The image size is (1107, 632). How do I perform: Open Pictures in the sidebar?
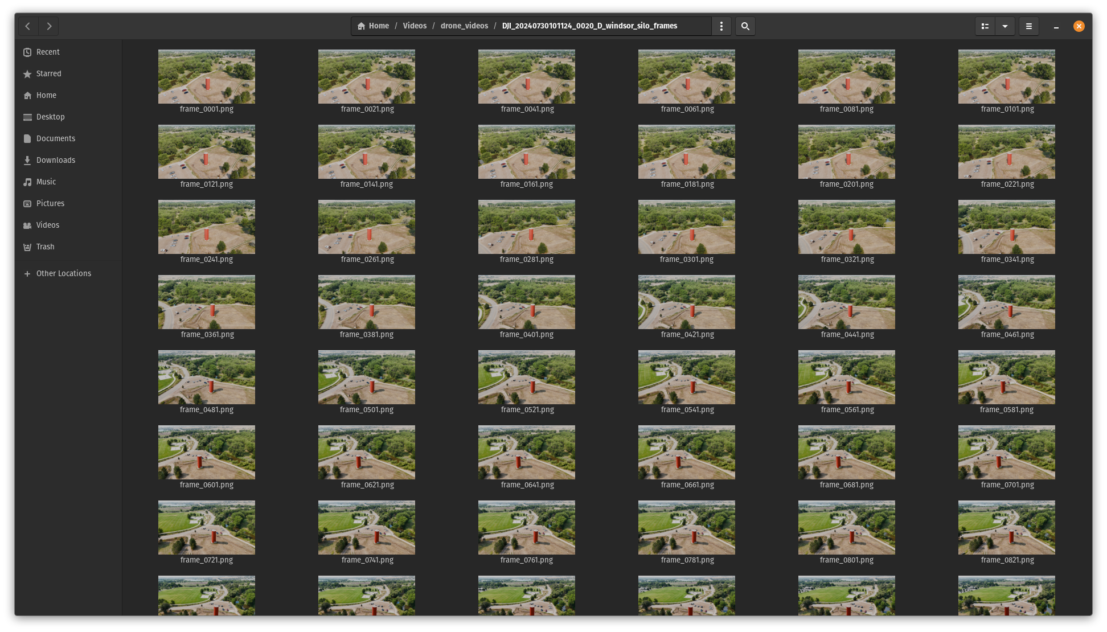pos(50,203)
